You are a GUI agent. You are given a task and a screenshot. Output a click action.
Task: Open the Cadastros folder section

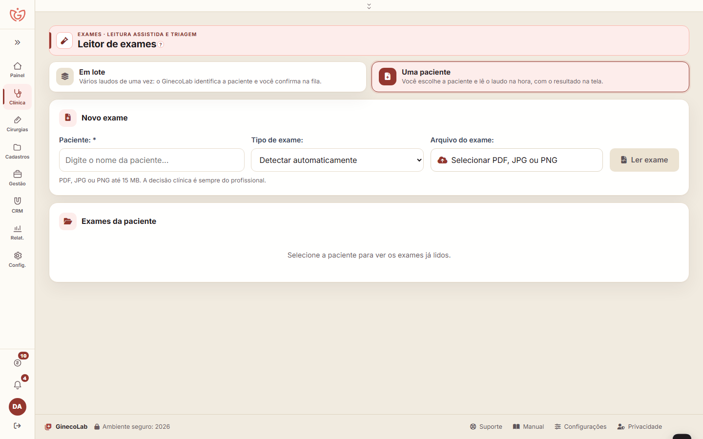click(x=18, y=151)
